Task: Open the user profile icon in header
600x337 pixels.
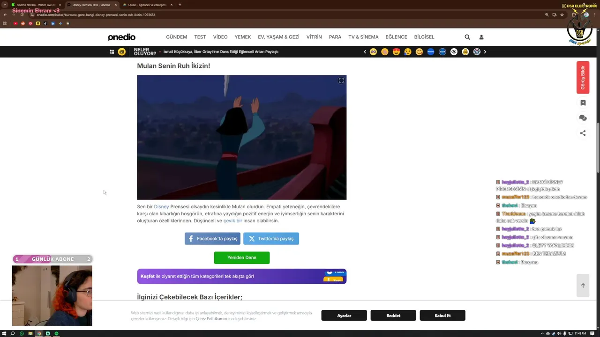Action: point(481,37)
